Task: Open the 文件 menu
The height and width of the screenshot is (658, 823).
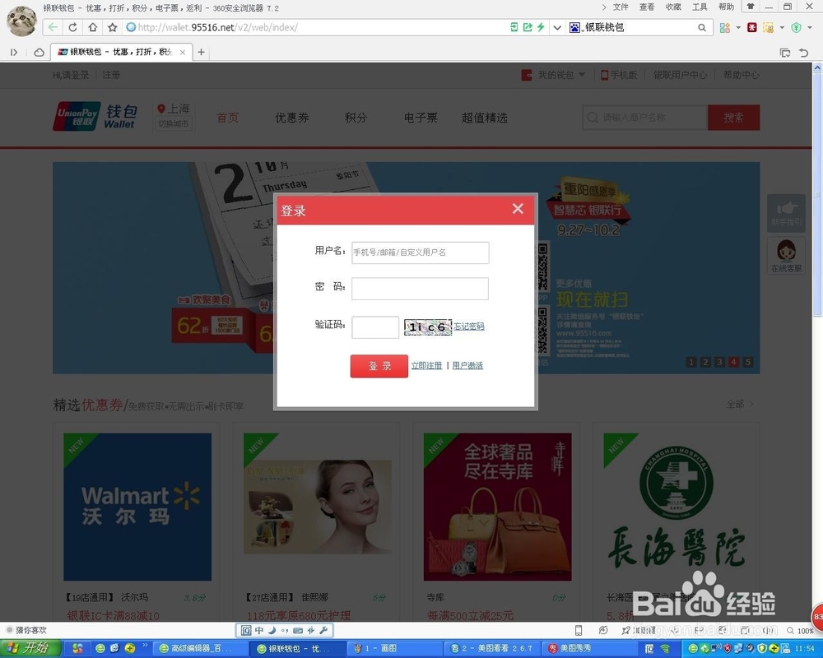Action: (x=621, y=7)
